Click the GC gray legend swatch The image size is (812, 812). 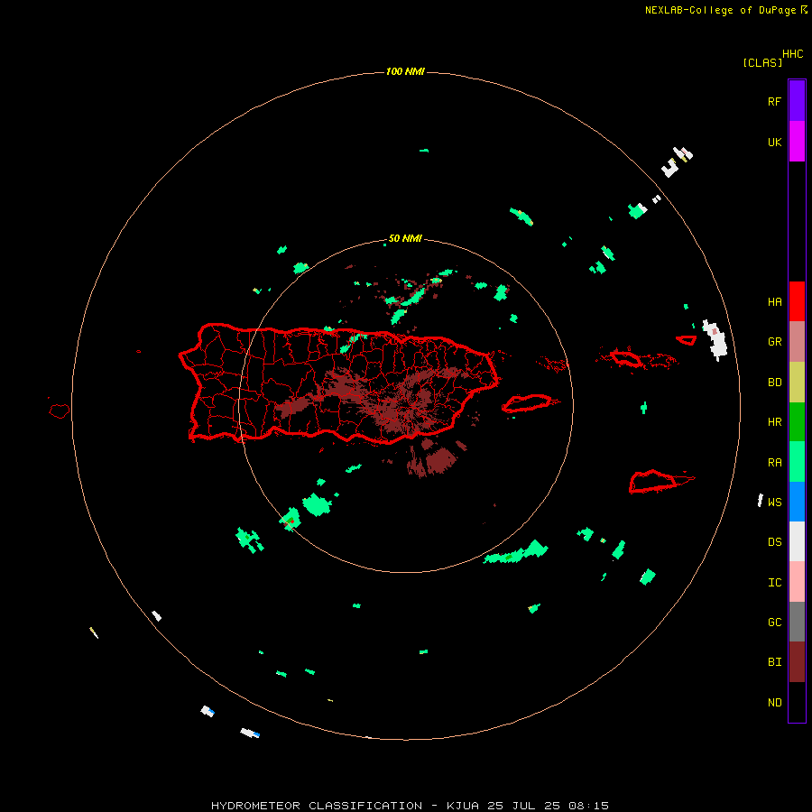(x=797, y=622)
